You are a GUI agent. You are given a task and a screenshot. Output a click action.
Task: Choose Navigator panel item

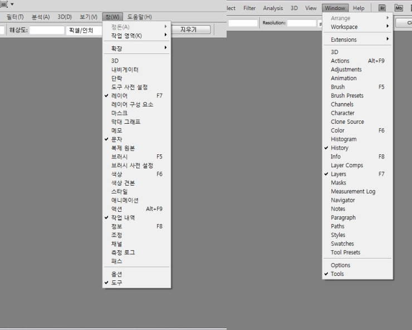coord(357,200)
